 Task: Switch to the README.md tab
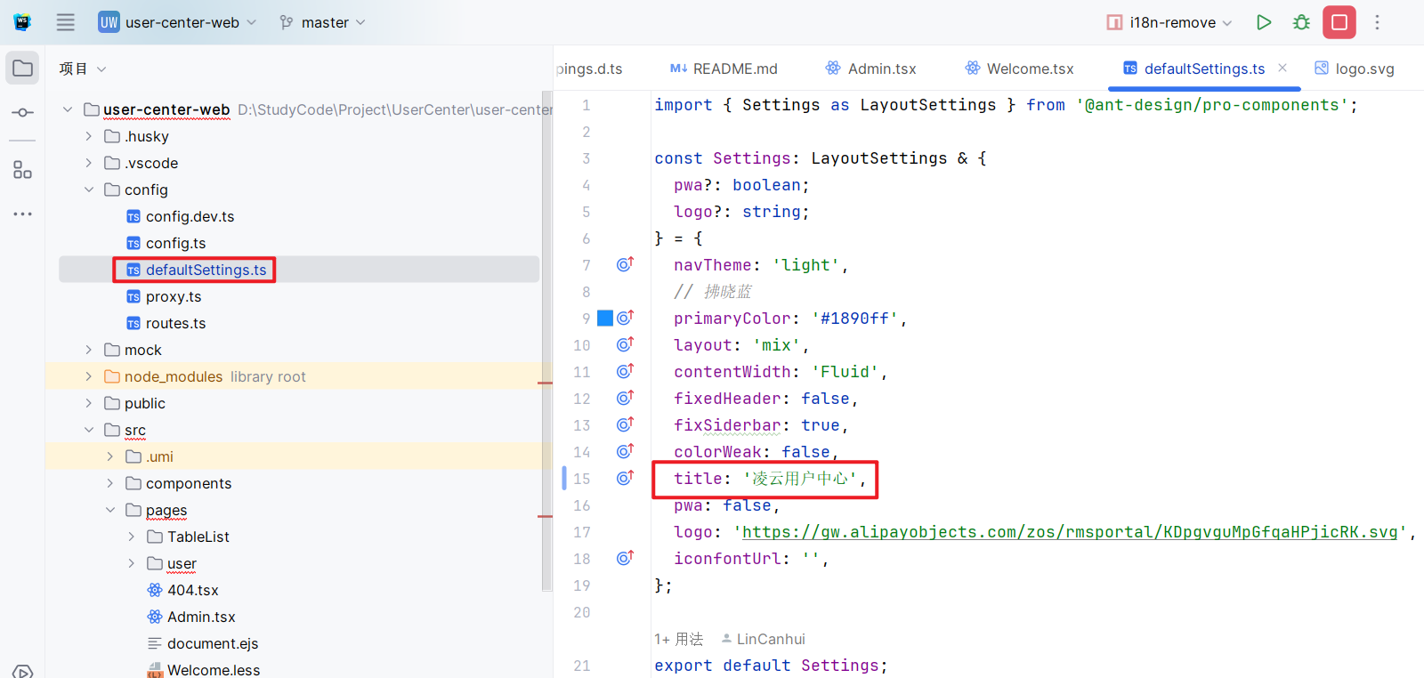point(724,69)
